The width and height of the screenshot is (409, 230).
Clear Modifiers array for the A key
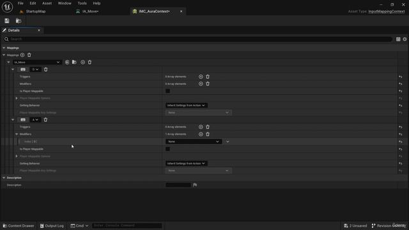(208, 134)
